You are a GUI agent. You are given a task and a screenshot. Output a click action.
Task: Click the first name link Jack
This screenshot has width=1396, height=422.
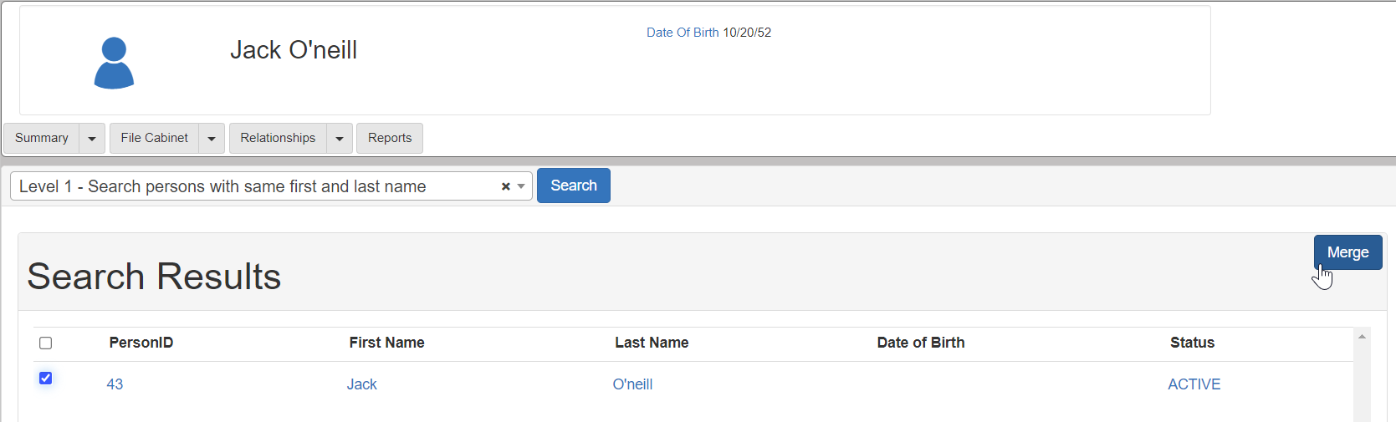pos(362,384)
